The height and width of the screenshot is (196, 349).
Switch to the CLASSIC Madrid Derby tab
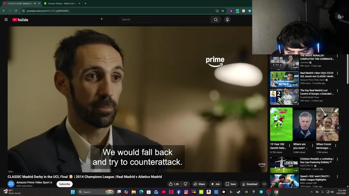(20, 4)
